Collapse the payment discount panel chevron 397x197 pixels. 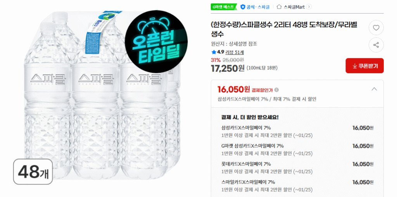(x=374, y=89)
